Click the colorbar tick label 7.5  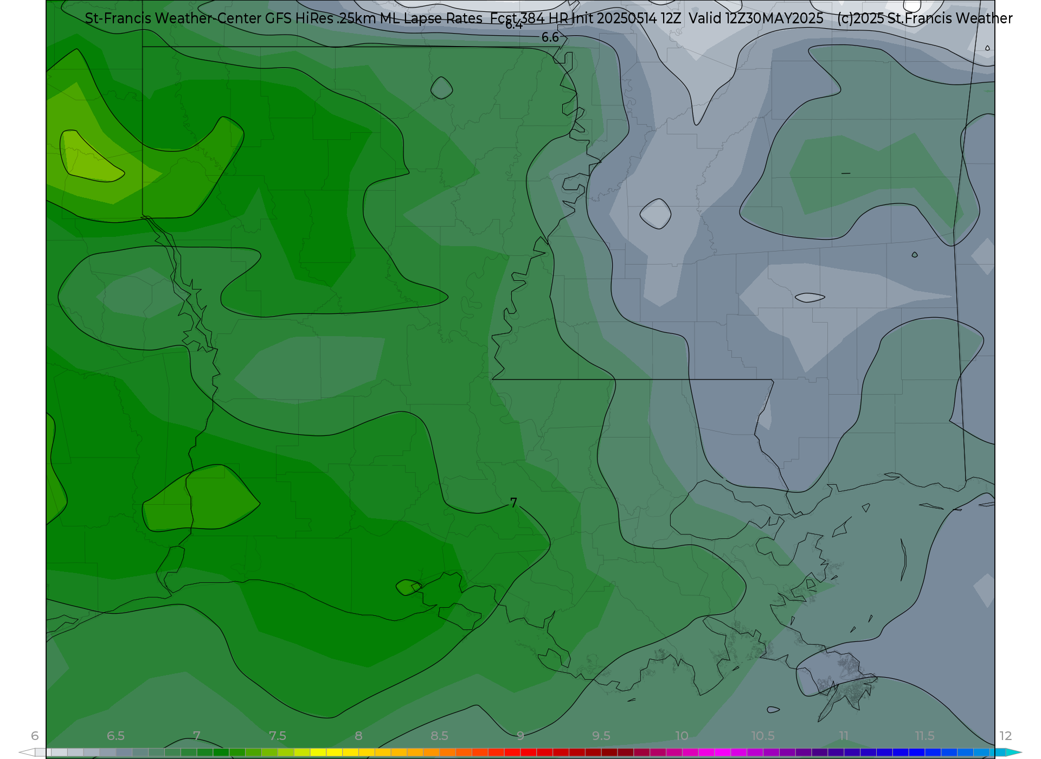point(277,736)
